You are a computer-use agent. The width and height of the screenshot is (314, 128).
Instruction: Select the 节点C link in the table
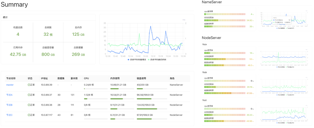[x=10, y=115]
